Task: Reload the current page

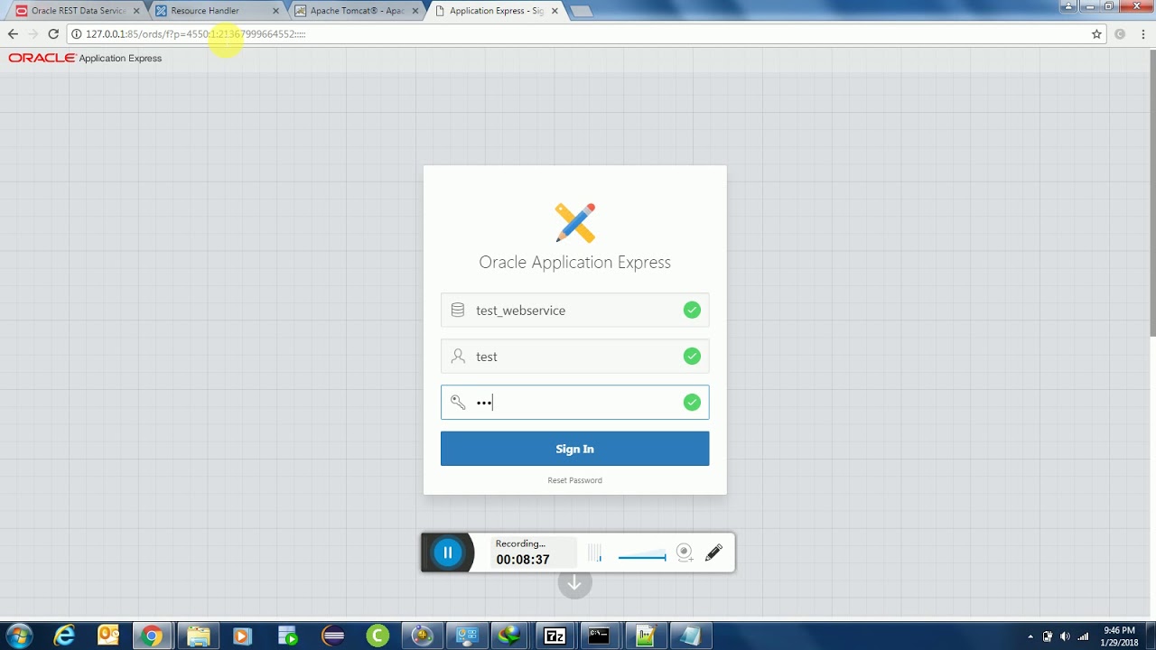Action: coord(53,34)
